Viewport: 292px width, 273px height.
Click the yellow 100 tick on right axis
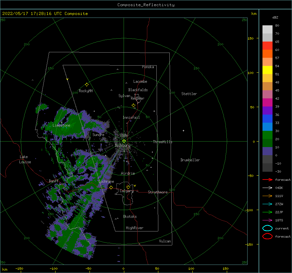point(250,73)
